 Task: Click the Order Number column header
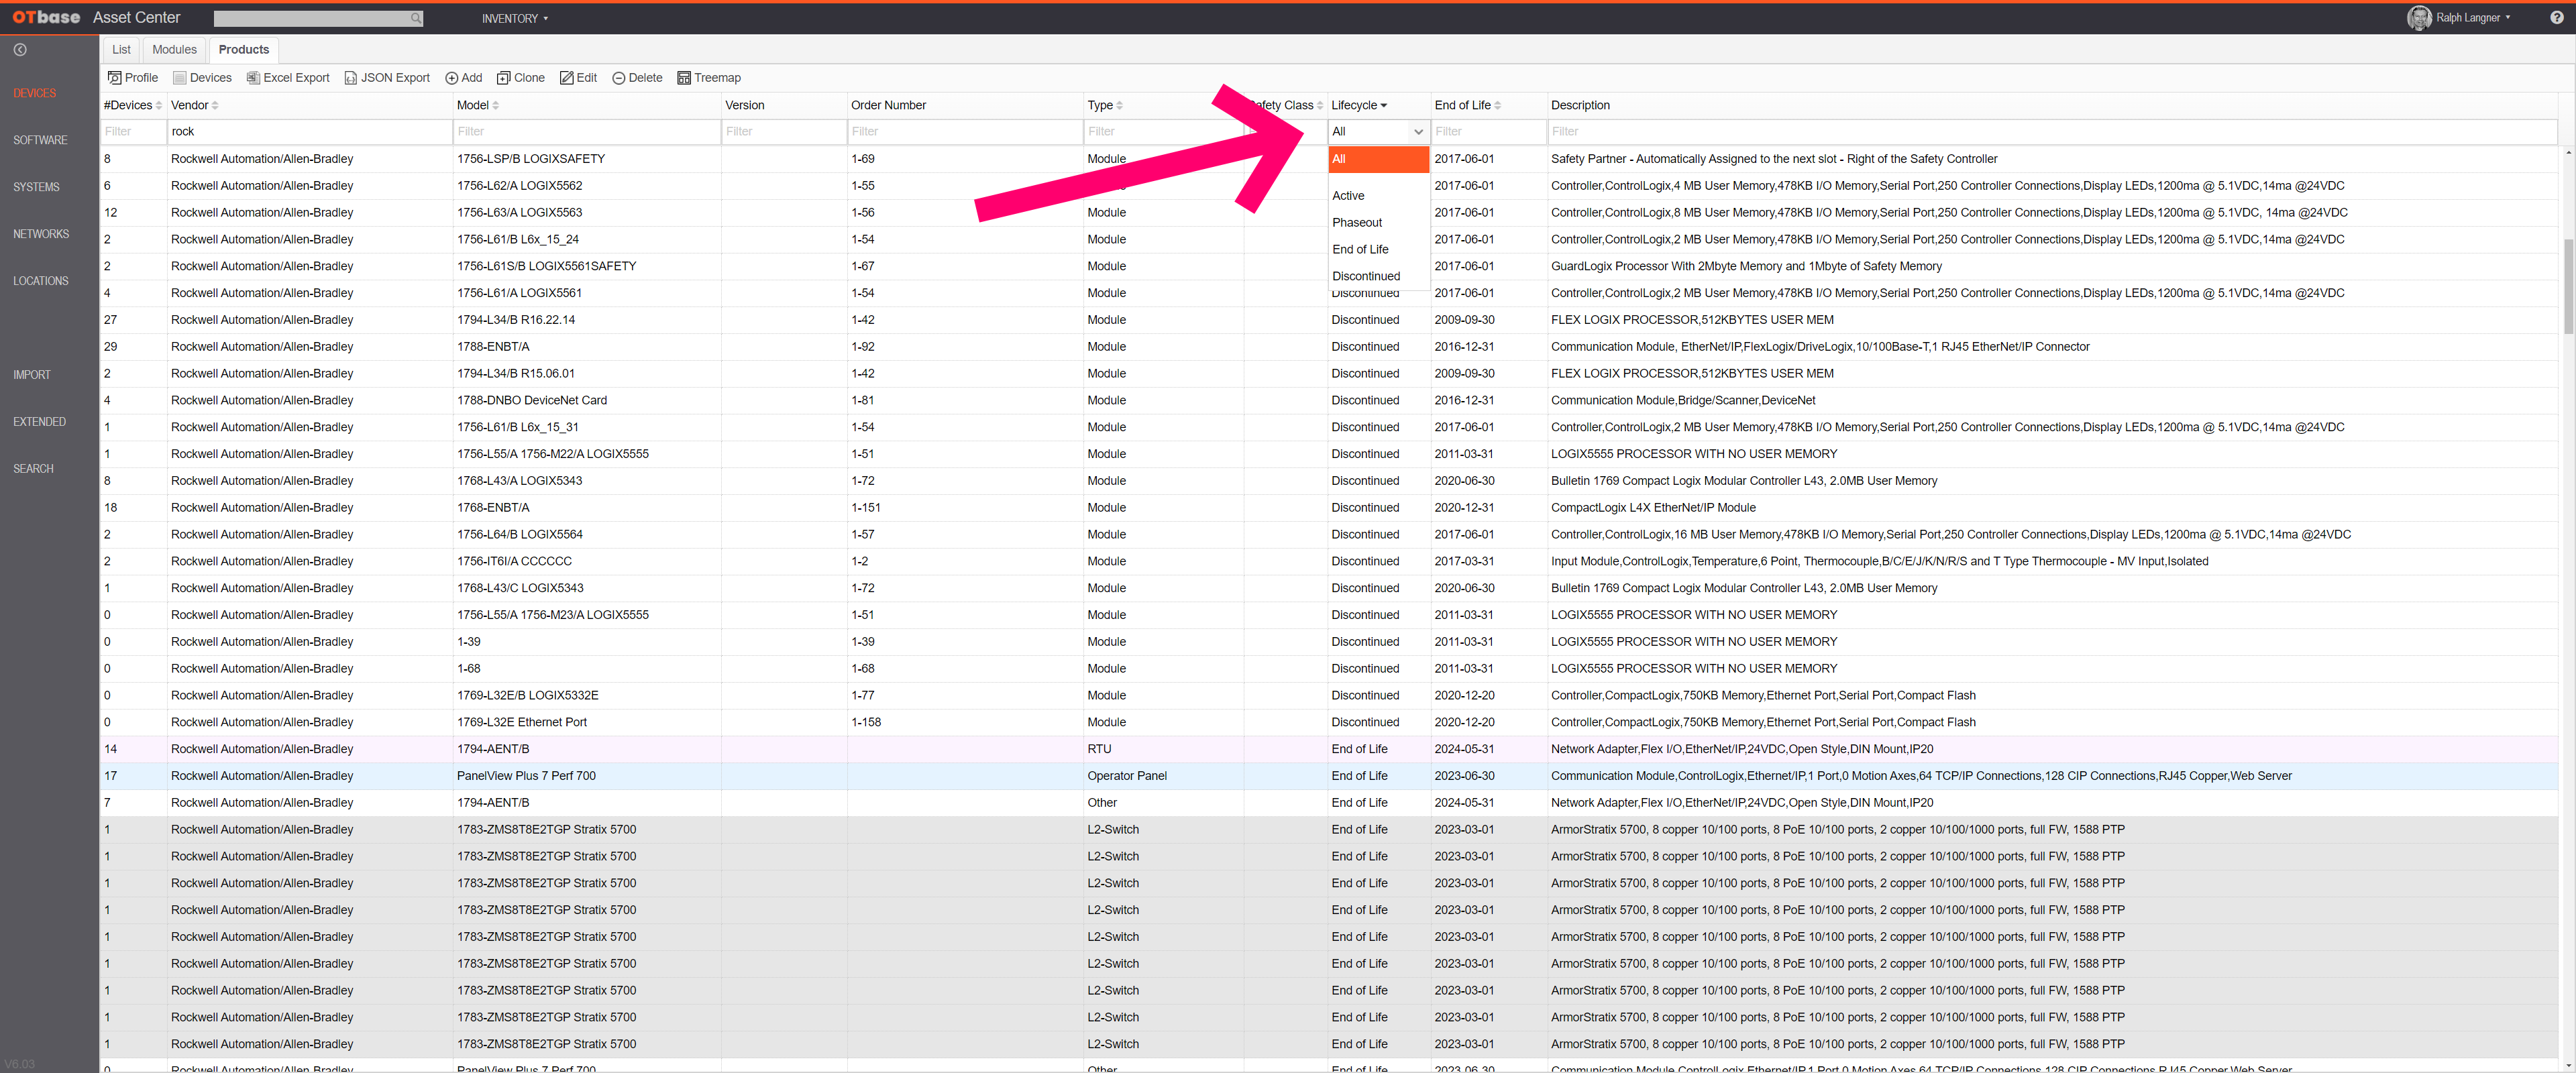(x=888, y=105)
